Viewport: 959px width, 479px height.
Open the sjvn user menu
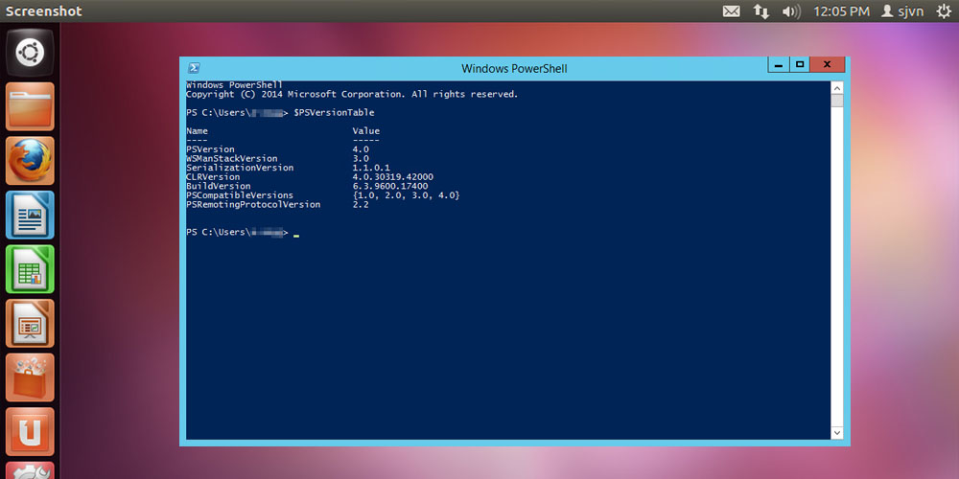coord(902,11)
